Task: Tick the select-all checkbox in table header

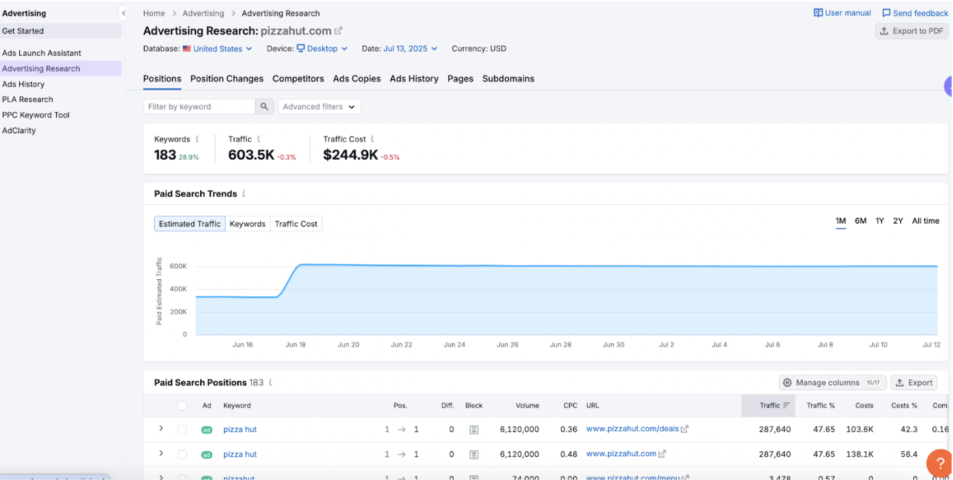Action: (x=182, y=406)
